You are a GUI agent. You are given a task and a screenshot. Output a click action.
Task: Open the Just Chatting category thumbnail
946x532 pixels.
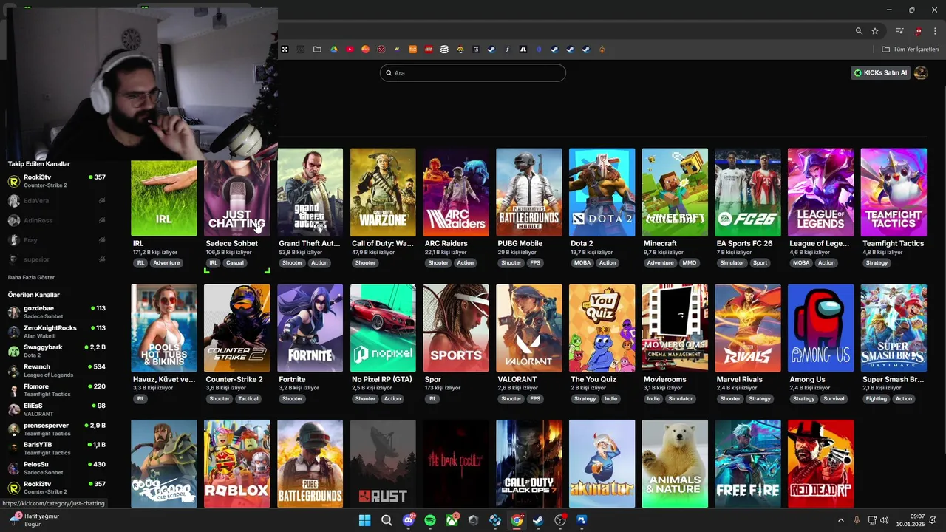pos(236,198)
